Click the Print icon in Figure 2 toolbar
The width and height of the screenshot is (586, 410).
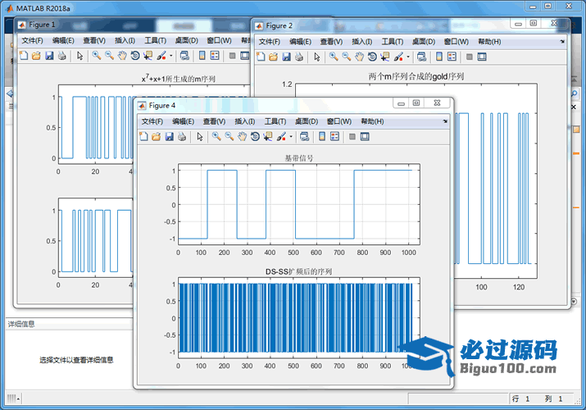[299, 57]
